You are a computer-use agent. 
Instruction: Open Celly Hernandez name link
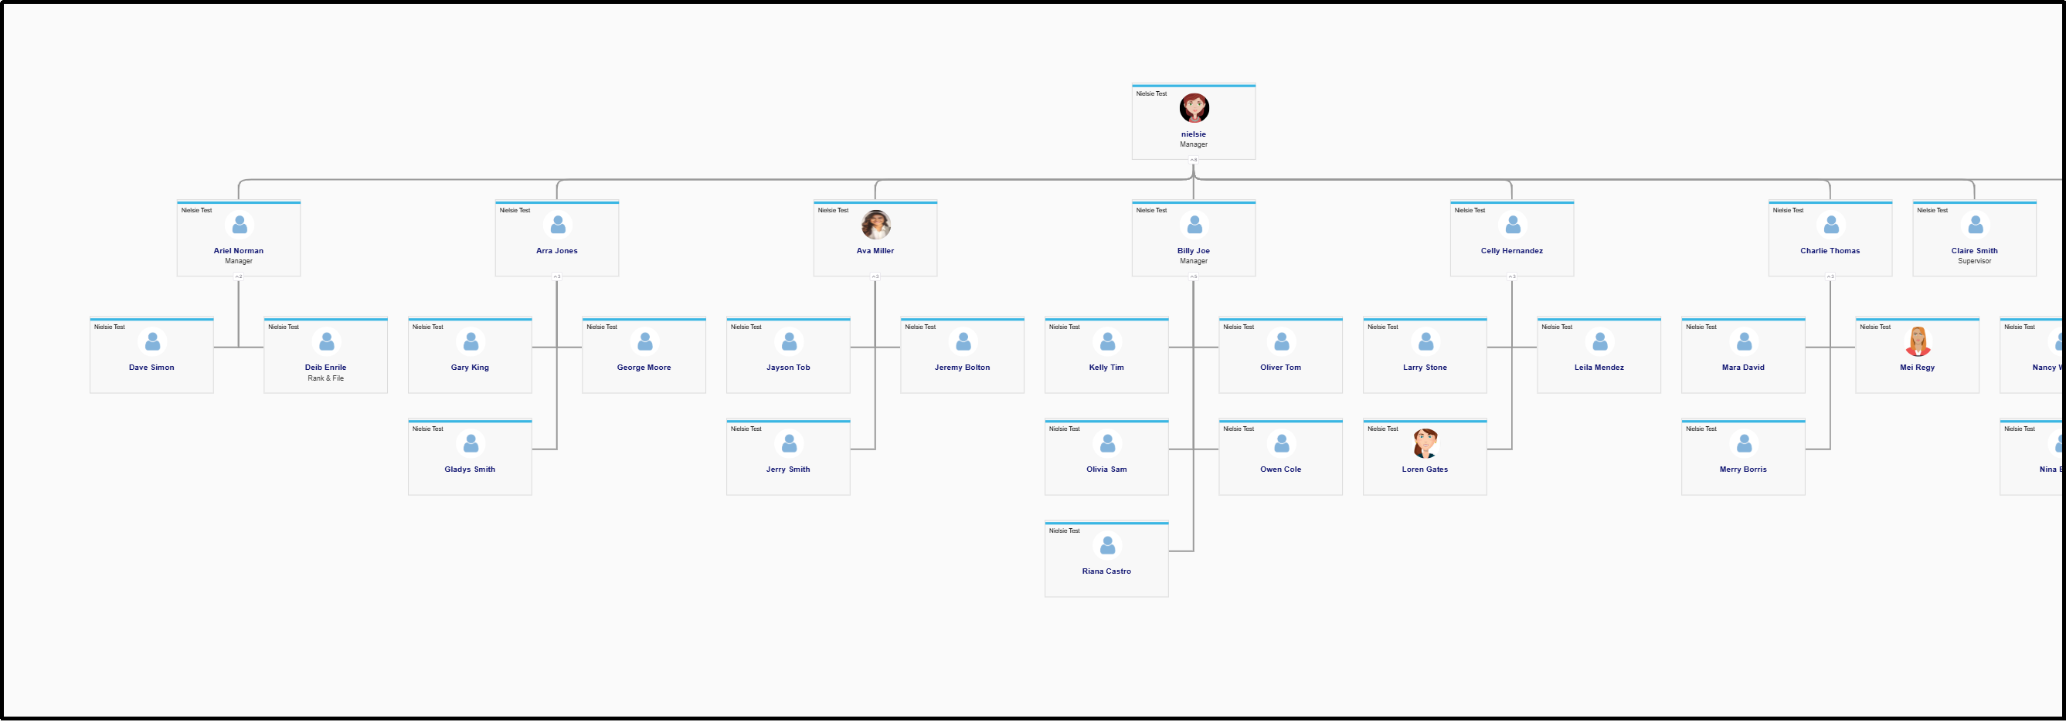pos(1512,251)
